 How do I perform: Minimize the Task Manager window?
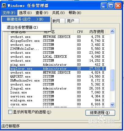pos(104,5)
